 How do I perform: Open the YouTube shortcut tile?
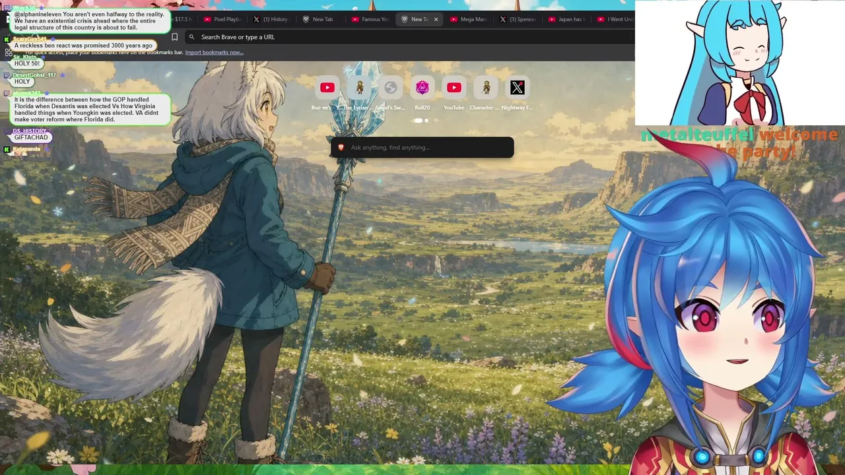tap(454, 88)
